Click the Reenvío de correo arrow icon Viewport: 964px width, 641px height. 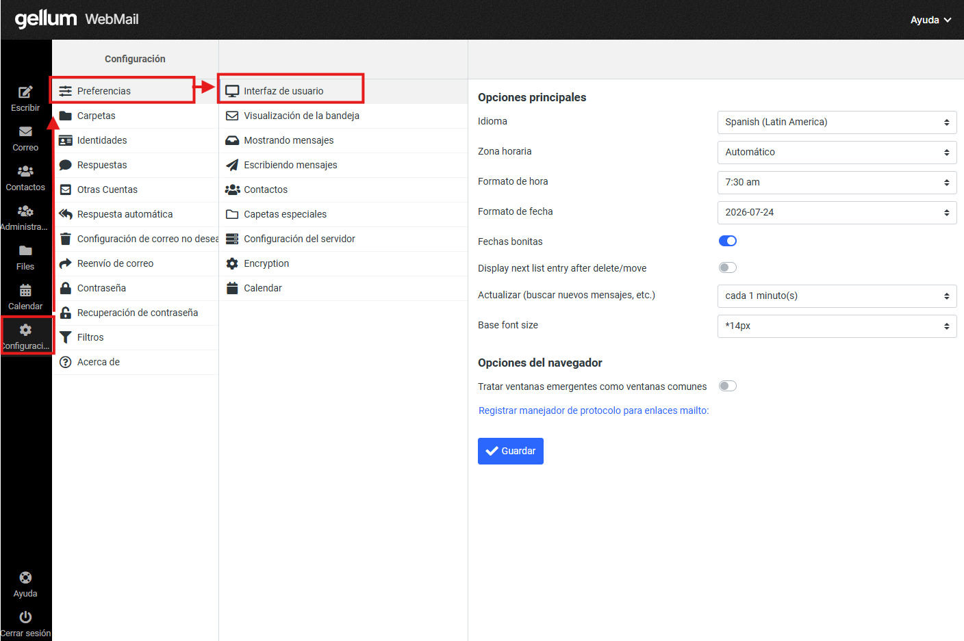pyautogui.click(x=66, y=263)
